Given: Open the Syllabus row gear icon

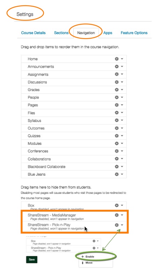Looking at the screenshot, I should click(x=117, y=120).
